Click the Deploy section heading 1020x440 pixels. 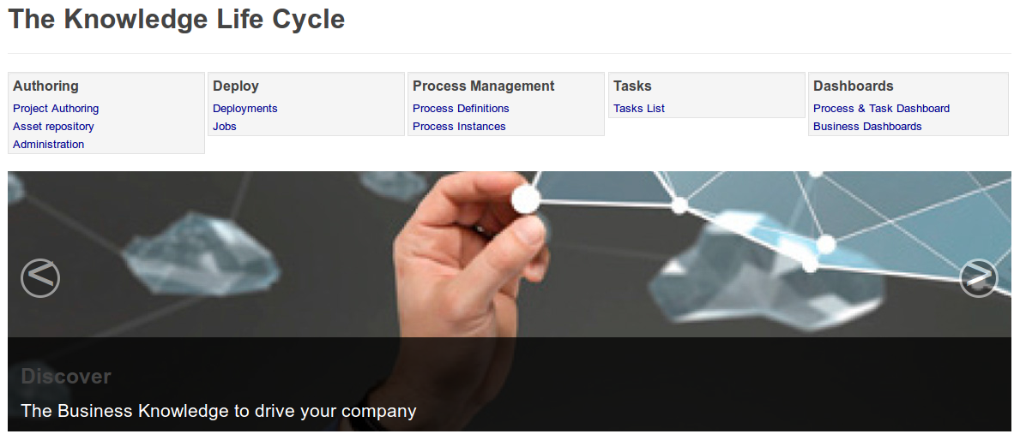point(236,86)
